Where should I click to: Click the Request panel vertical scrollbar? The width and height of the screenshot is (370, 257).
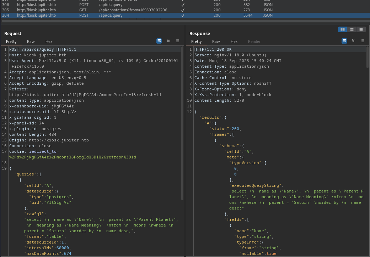(x=183, y=124)
